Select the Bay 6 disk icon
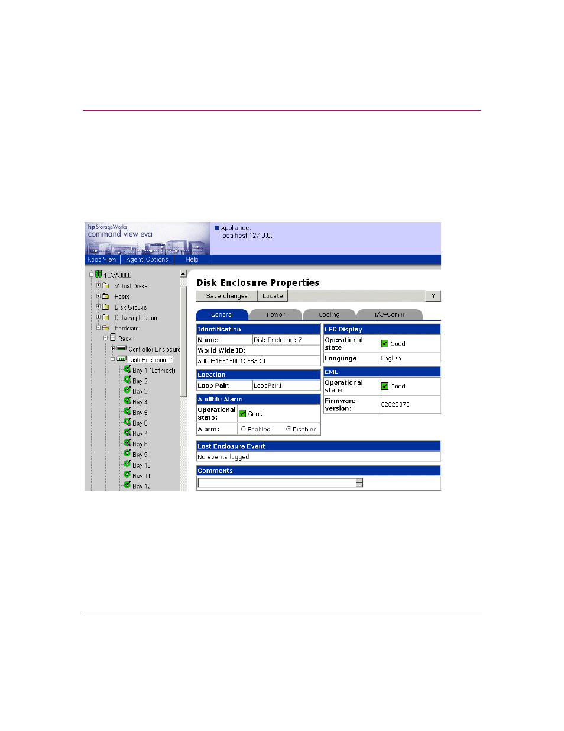This screenshot has width=564, height=731. tap(127, 423)
